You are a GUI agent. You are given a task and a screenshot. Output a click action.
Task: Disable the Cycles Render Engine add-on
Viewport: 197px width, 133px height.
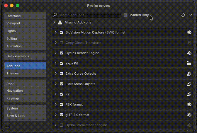pyautogui.click(x=61, y=53)
